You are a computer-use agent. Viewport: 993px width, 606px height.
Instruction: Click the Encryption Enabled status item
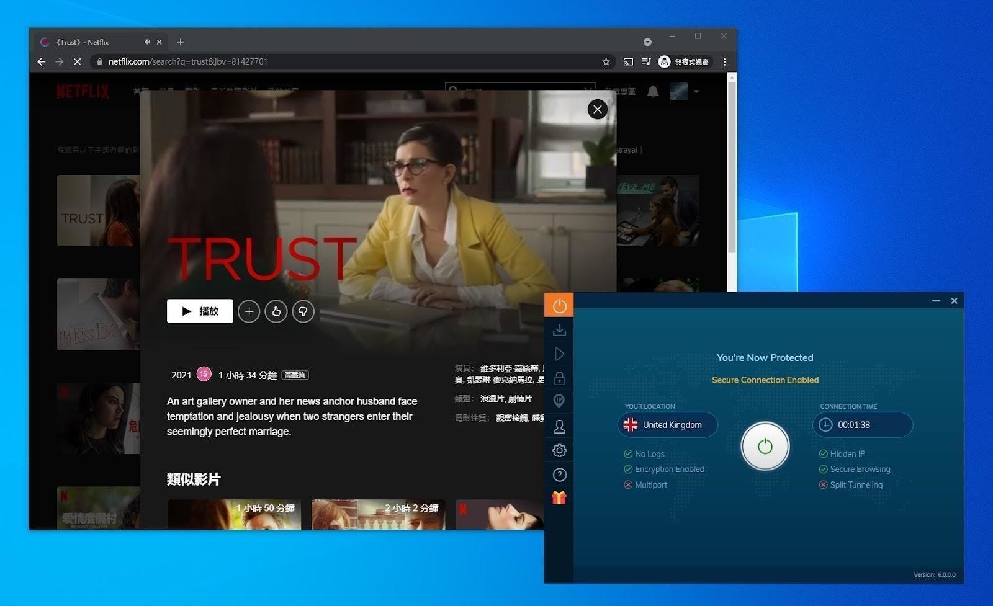point(664,470)
